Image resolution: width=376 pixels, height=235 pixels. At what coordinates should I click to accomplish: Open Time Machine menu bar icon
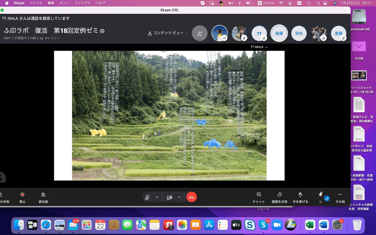coord(309,3)
